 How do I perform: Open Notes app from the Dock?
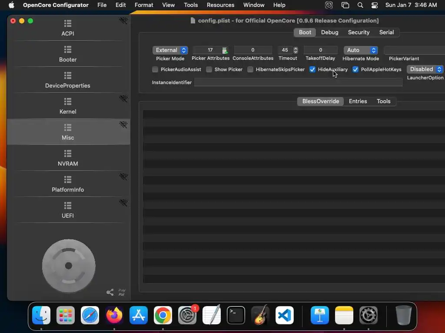tap(344, 315)
